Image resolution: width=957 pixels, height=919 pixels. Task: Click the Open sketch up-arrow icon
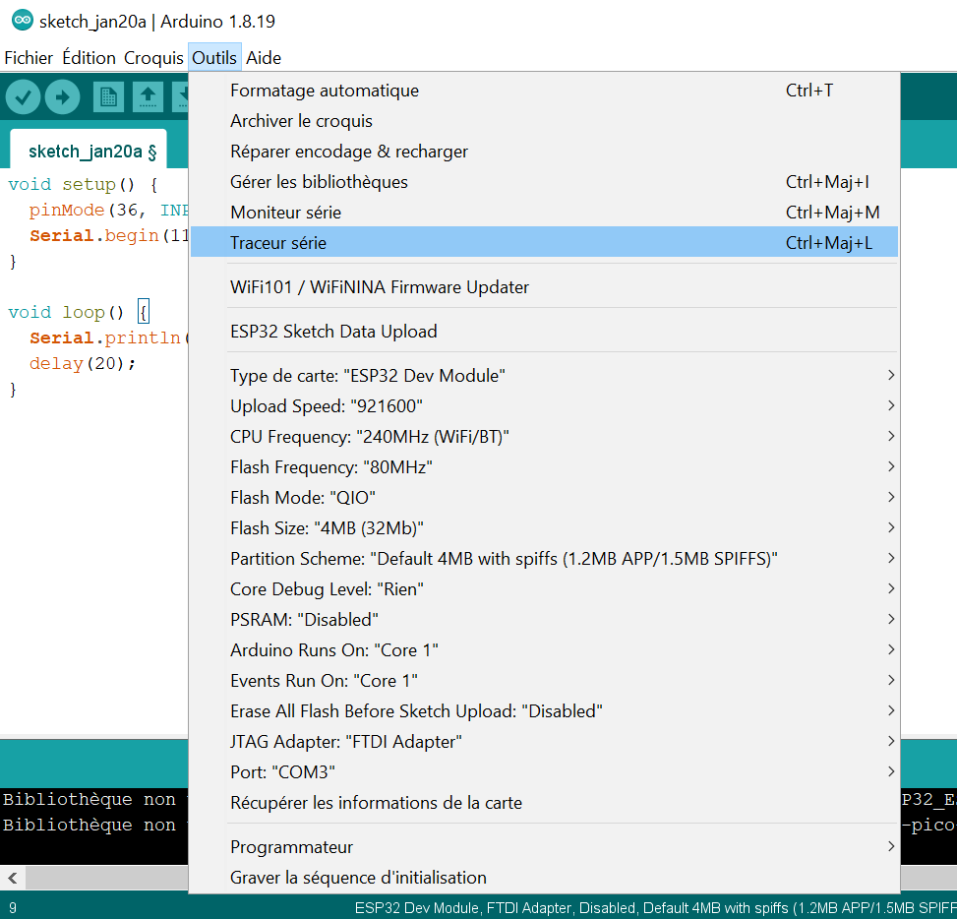click(x=148, y=96)
